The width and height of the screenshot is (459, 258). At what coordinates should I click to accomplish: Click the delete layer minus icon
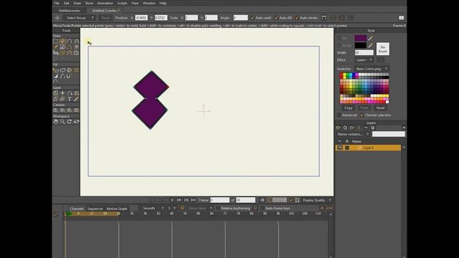click(366, 128)
